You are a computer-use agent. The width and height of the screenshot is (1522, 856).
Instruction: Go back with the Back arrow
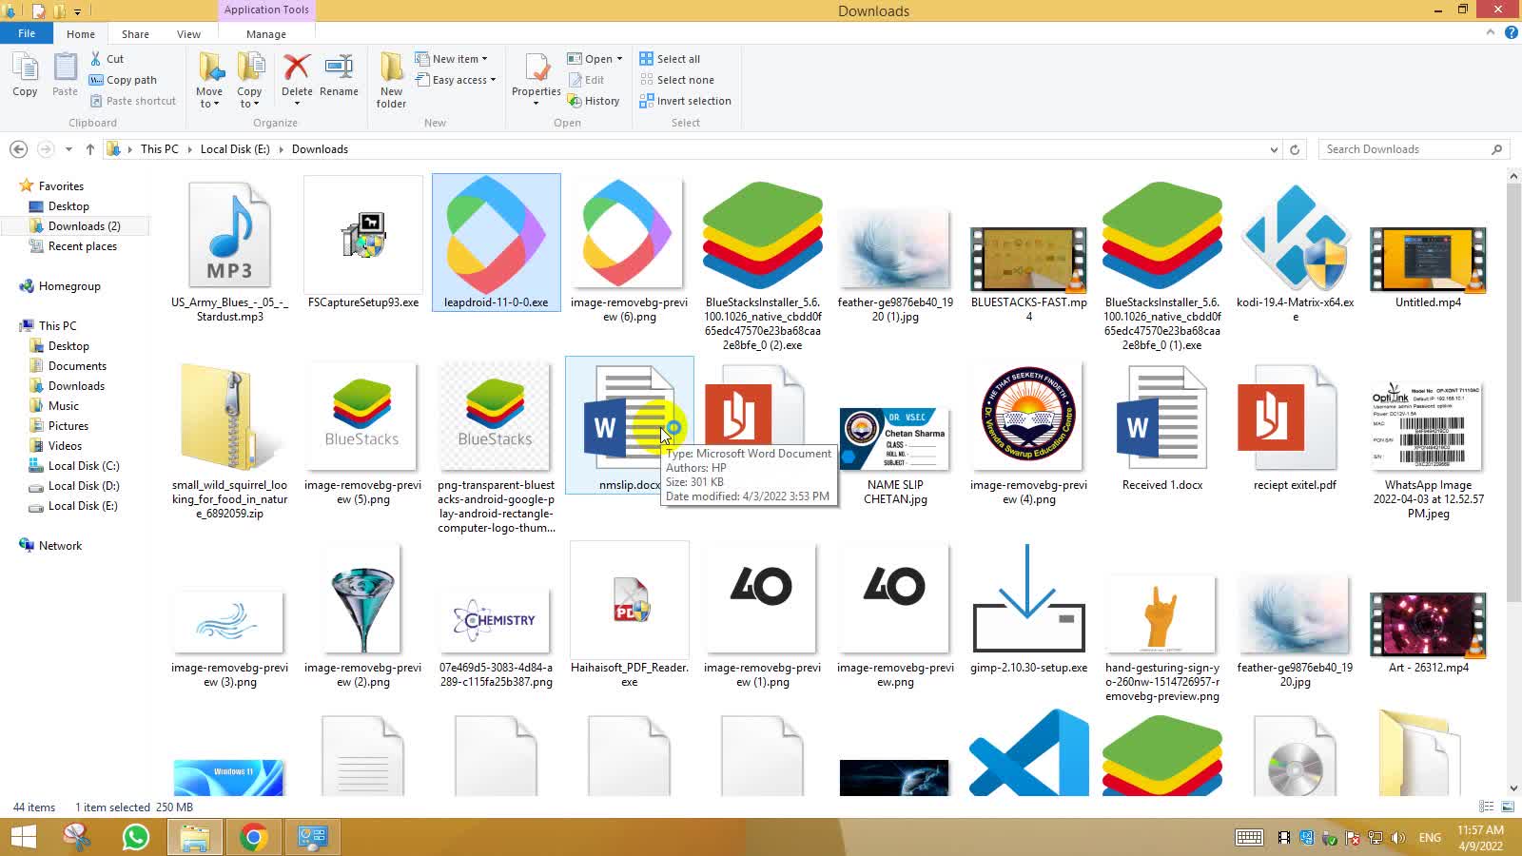[x=18, y=149]
